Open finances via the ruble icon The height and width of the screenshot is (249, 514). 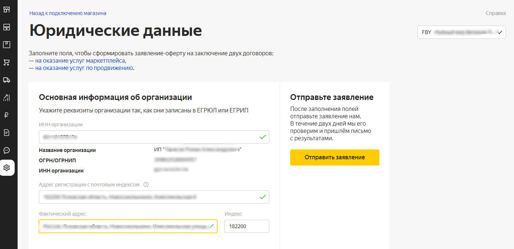coord(7,115)
